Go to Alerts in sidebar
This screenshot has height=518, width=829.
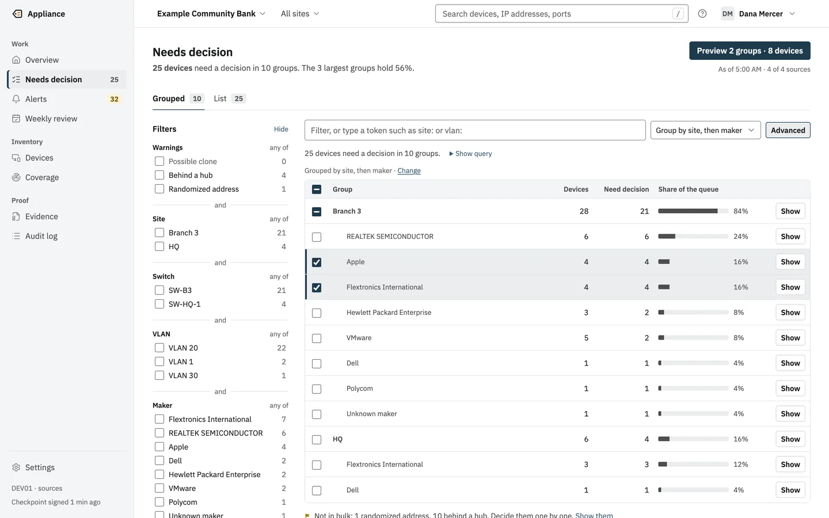coord(67,99)
